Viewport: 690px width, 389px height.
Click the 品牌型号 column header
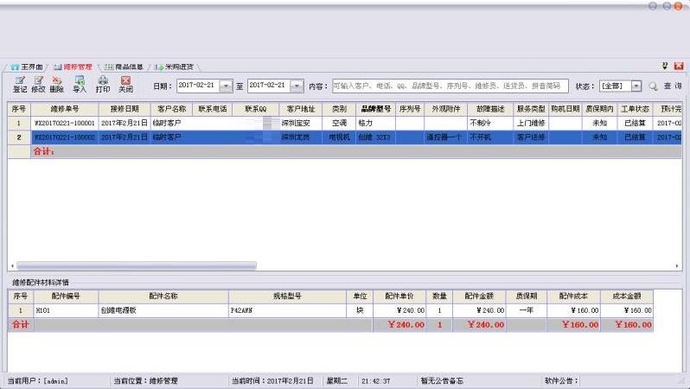point(376,109)
